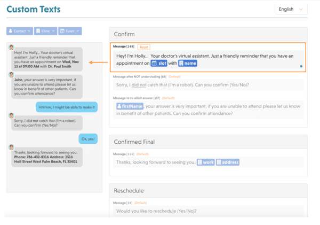Open the Event variables dropdown
This screenshot has height=225, width=320.
click(x=70, y=31)
